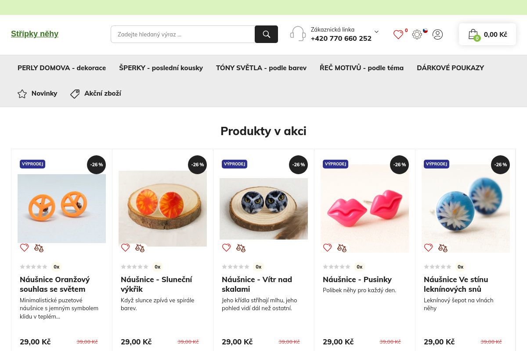The width and height of the screenshot is (527, 351).
Task: Go to the DÁRKOVÉ POUKAZY page
Action: [x=450, y=68]
